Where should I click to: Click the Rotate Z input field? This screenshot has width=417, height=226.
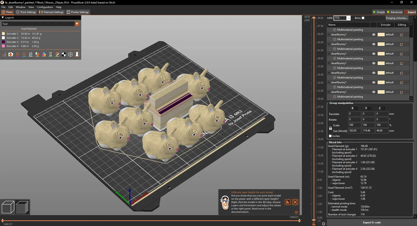(x=382, y=119)
